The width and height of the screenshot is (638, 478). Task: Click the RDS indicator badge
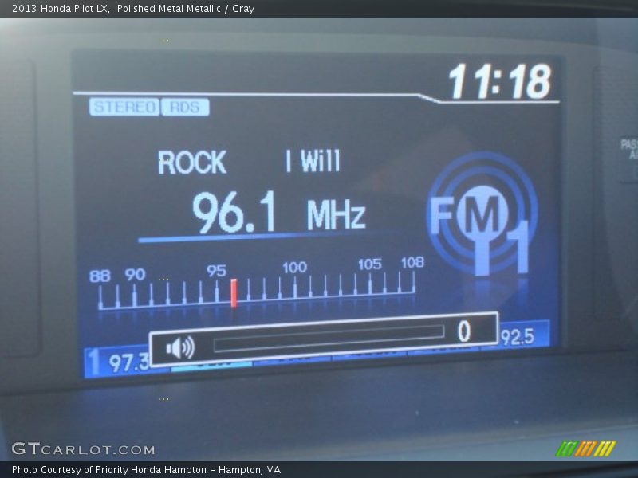pos(185,108)
